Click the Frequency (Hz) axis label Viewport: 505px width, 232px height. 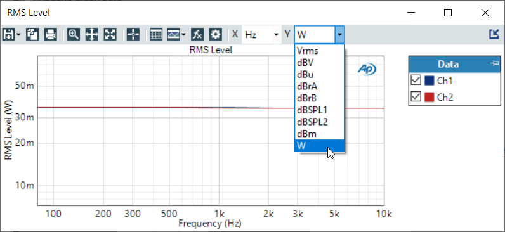tap(210, 223)
